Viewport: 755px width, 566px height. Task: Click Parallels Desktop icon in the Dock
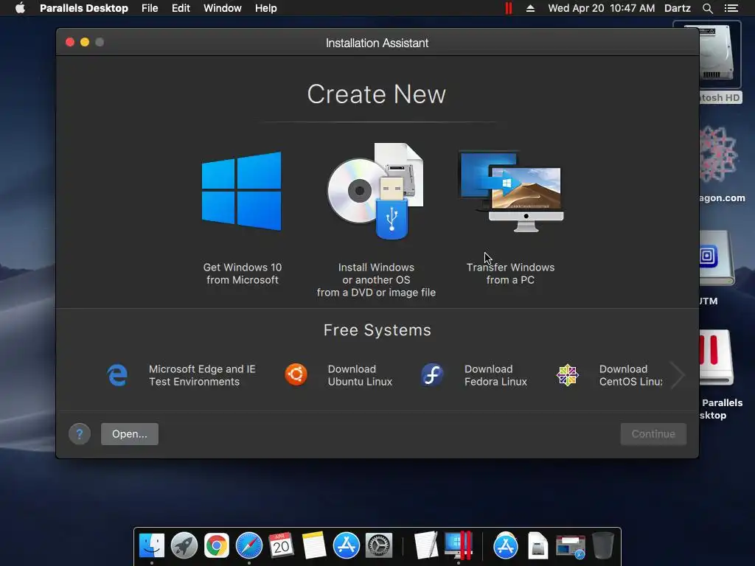459,546
